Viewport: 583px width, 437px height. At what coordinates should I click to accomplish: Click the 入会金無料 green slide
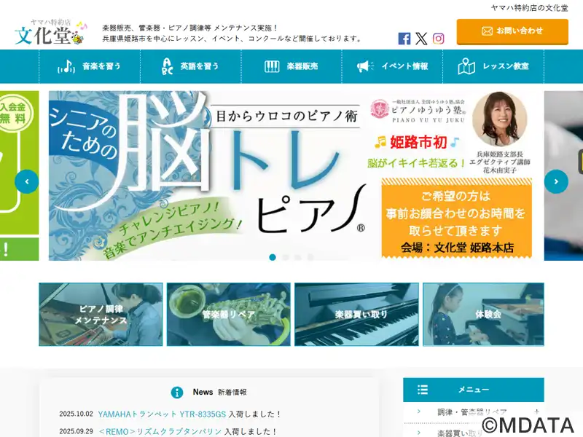(x=20, y=176)
